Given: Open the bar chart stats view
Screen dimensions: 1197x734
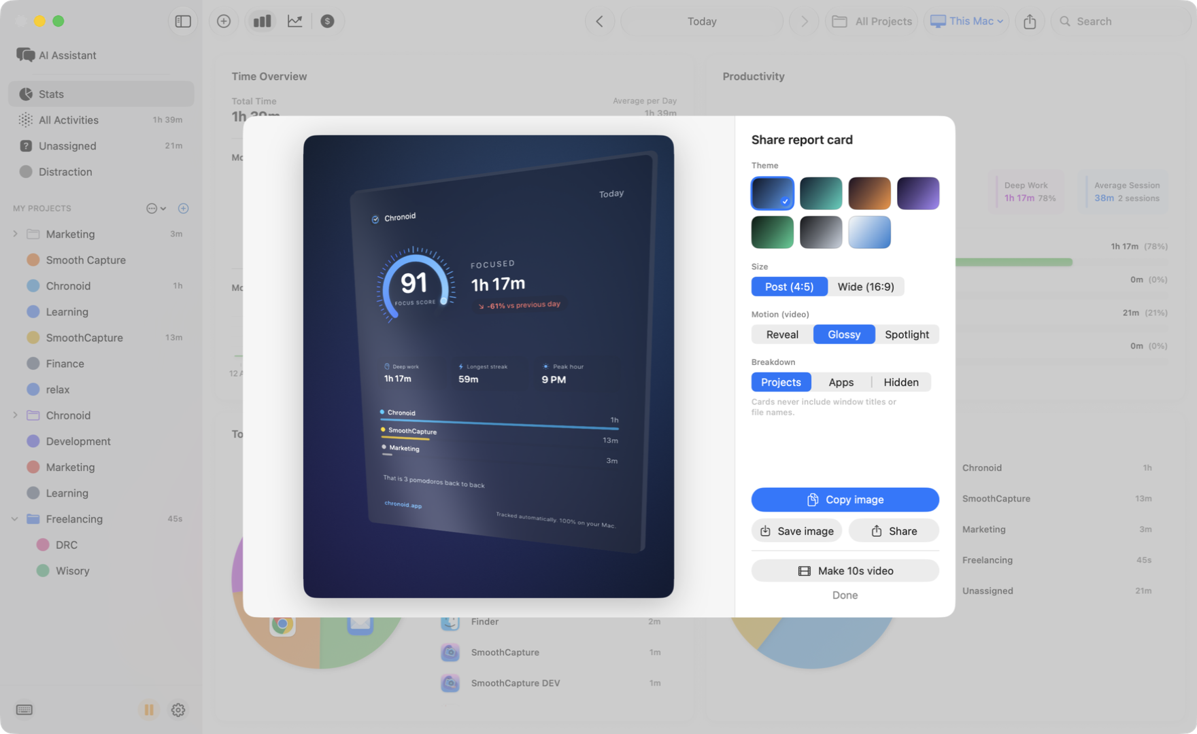Looking at the screenshot, I should coord(262,21).
